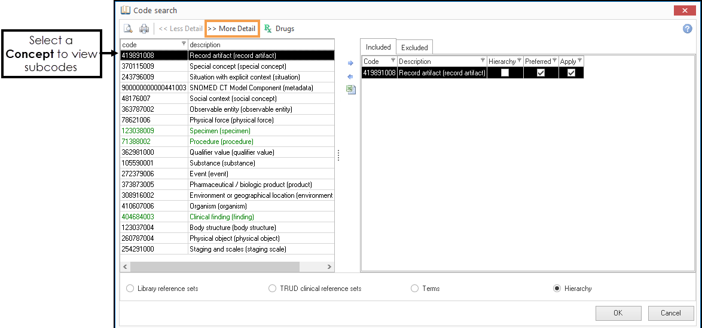Image resolution: width=702 pixels, height=328 pixels.
Task: Click left arrow to remove code
Action: [x=350, y=76]
